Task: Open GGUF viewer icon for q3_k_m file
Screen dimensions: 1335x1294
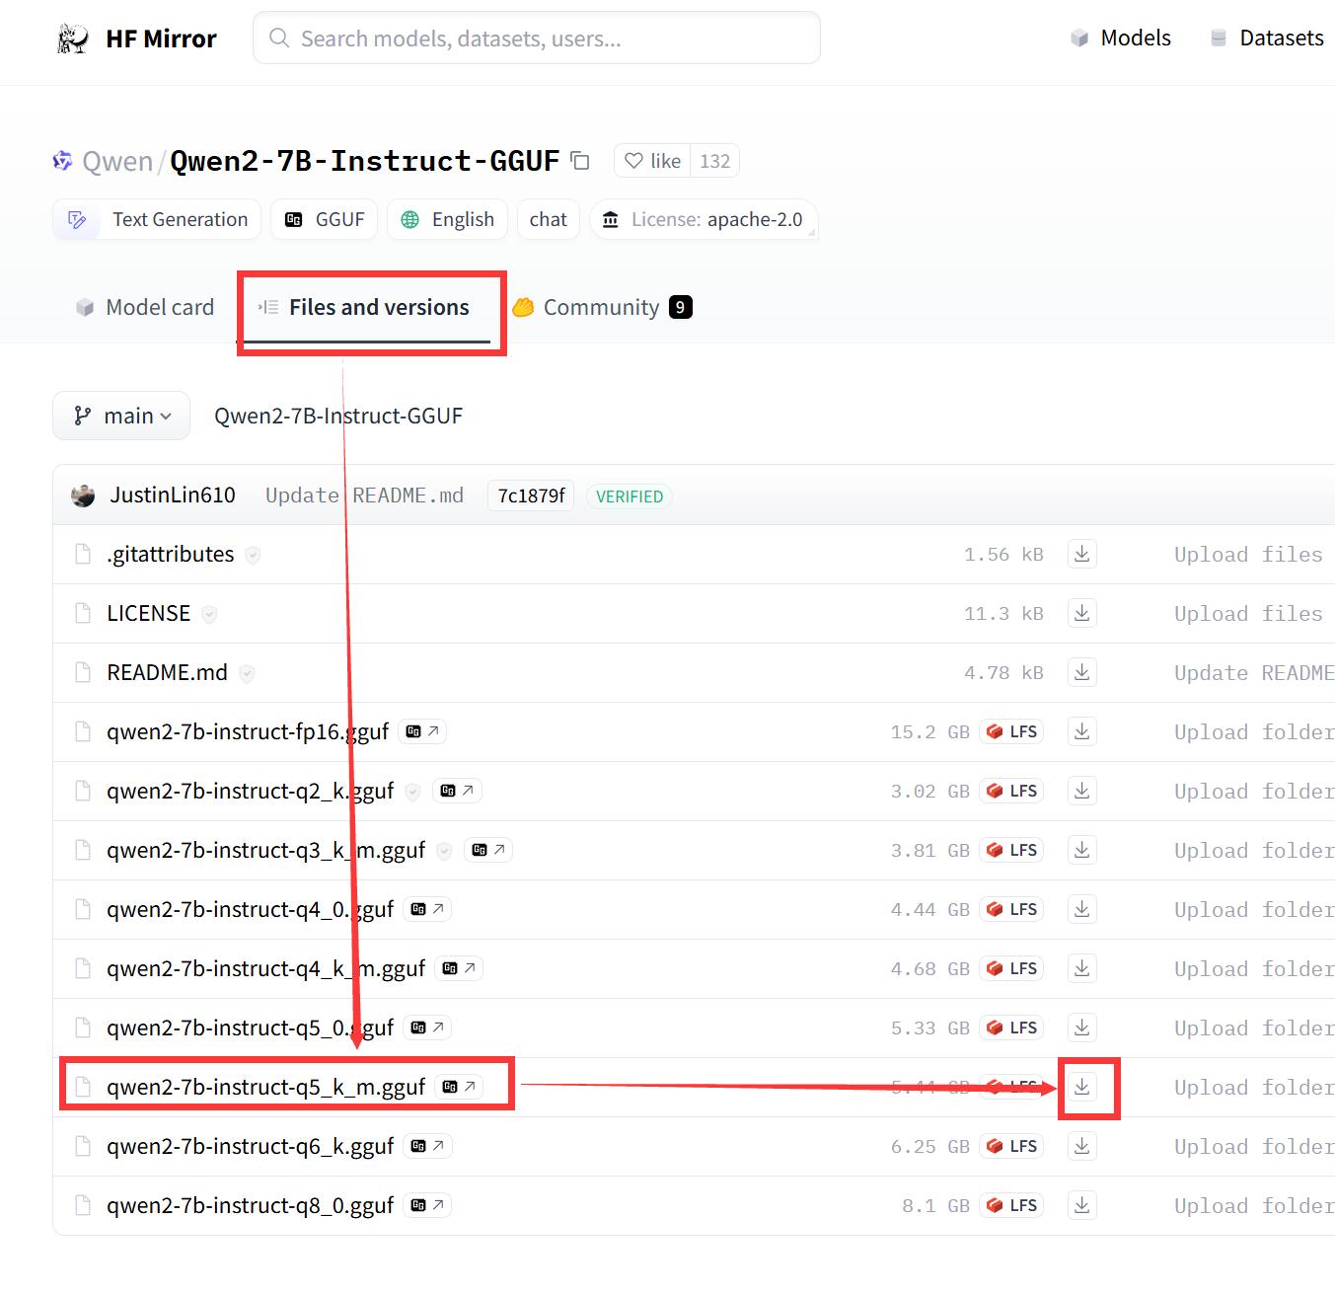Action: pos(489,850)
